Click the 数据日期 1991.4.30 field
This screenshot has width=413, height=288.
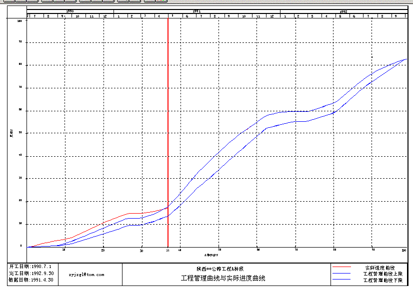coord(31,280)
